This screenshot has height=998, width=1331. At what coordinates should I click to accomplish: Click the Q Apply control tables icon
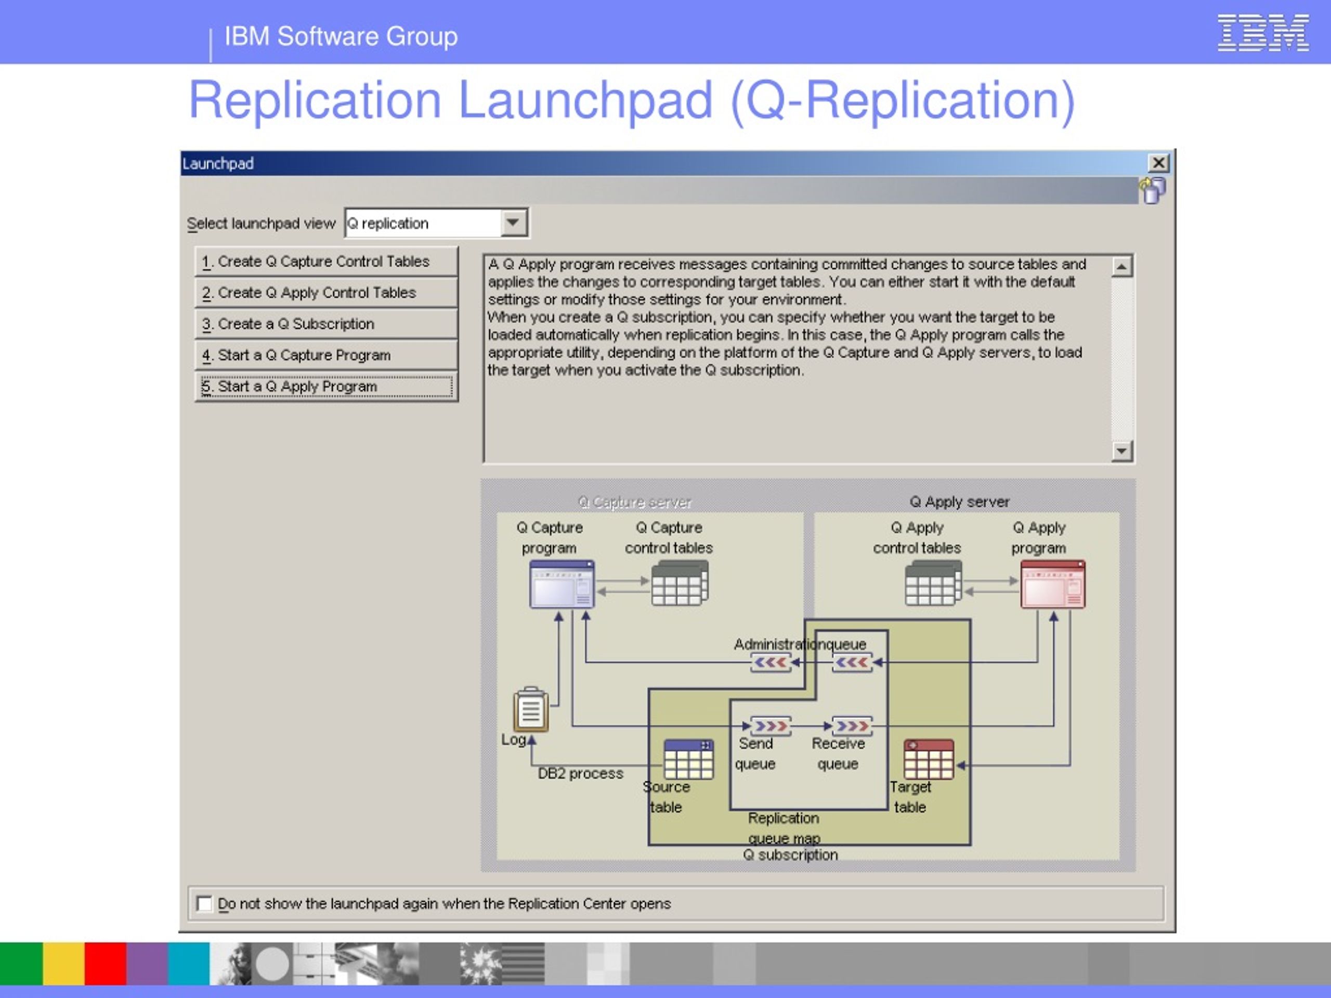[x=933, y=584]
